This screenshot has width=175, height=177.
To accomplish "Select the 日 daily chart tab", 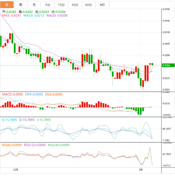I will (7, 5).
